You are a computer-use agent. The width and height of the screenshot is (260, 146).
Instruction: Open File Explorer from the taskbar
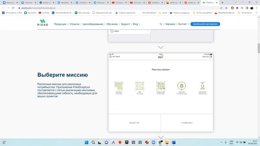pyautogui.click(x=167, y=142)
